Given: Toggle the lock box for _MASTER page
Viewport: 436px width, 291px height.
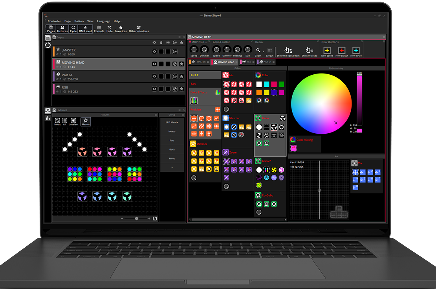Looking at the screenshot, I should 161,52.
